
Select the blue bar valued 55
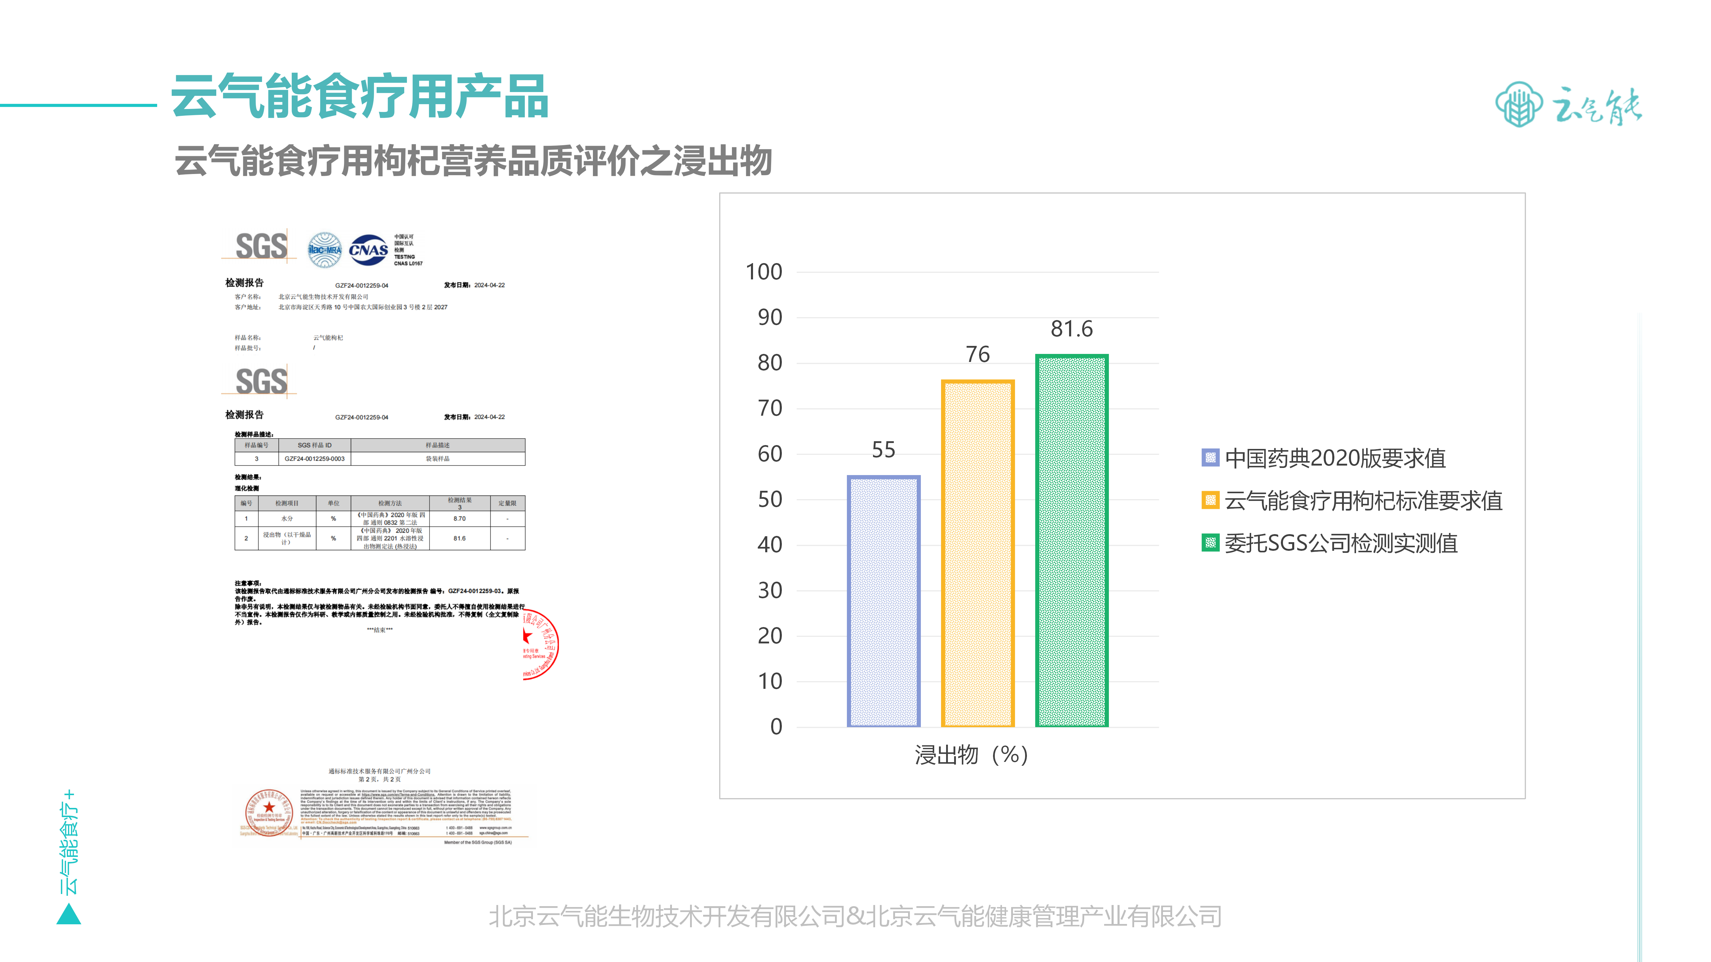[883, 601]
